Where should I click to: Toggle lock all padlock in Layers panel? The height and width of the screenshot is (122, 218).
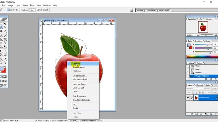click(x=203, y=93)
